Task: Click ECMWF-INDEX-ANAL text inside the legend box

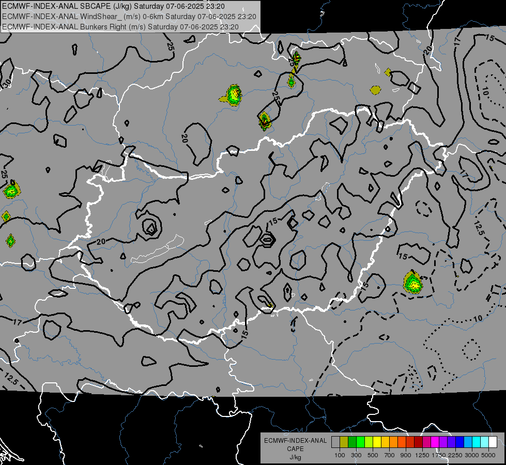Action: 295,441
